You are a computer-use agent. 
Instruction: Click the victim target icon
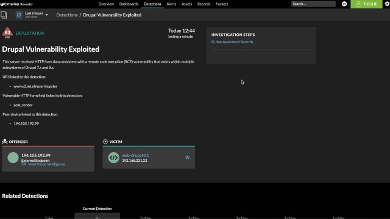(105, 142)
